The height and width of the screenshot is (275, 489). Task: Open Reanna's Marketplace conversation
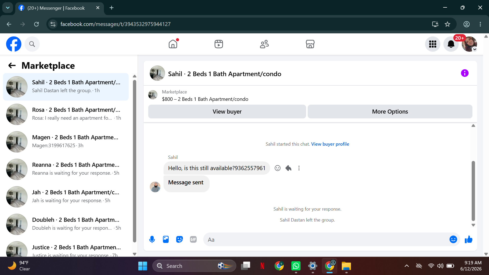pyautogui.click(x=66, y=169)
